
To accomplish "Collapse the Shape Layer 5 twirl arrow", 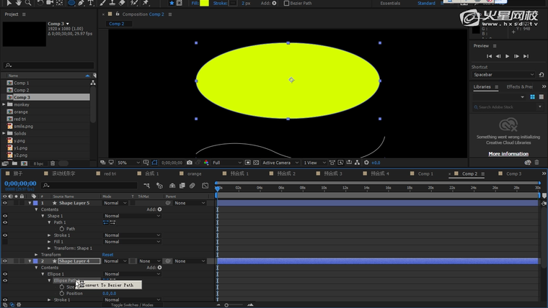I will click(x=30, y=203).
